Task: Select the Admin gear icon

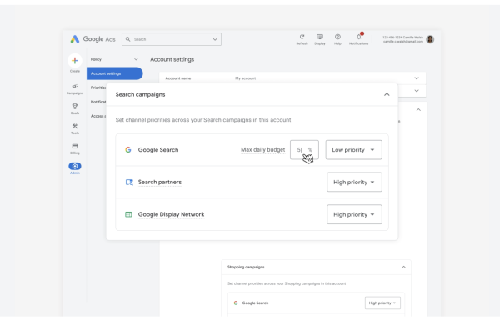Action: [x=75, y=166]
